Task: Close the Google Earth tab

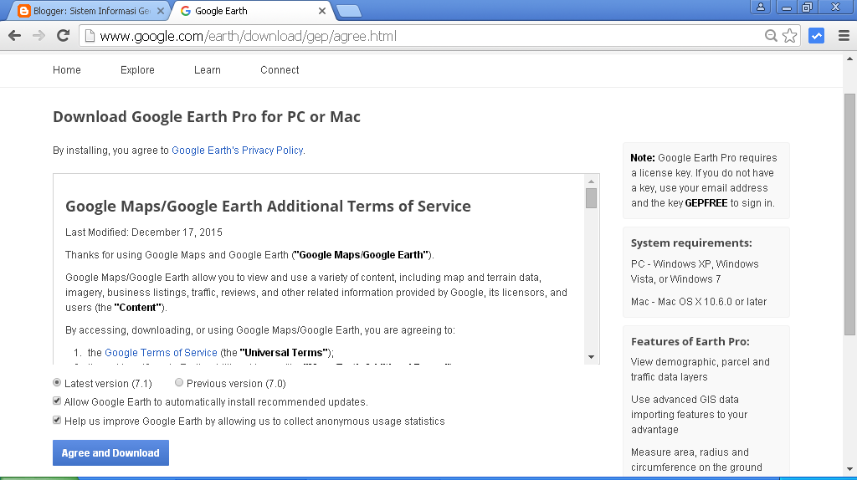Action: click(322, 11)
